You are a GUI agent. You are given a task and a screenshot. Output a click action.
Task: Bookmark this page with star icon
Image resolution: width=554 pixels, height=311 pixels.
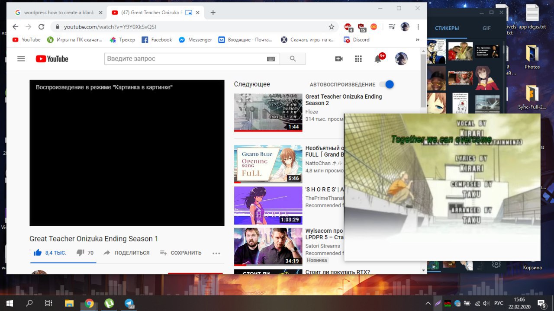[x=332, y=27]
